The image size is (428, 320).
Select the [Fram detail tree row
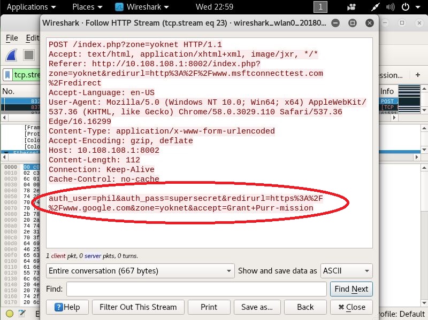(32, 127)
